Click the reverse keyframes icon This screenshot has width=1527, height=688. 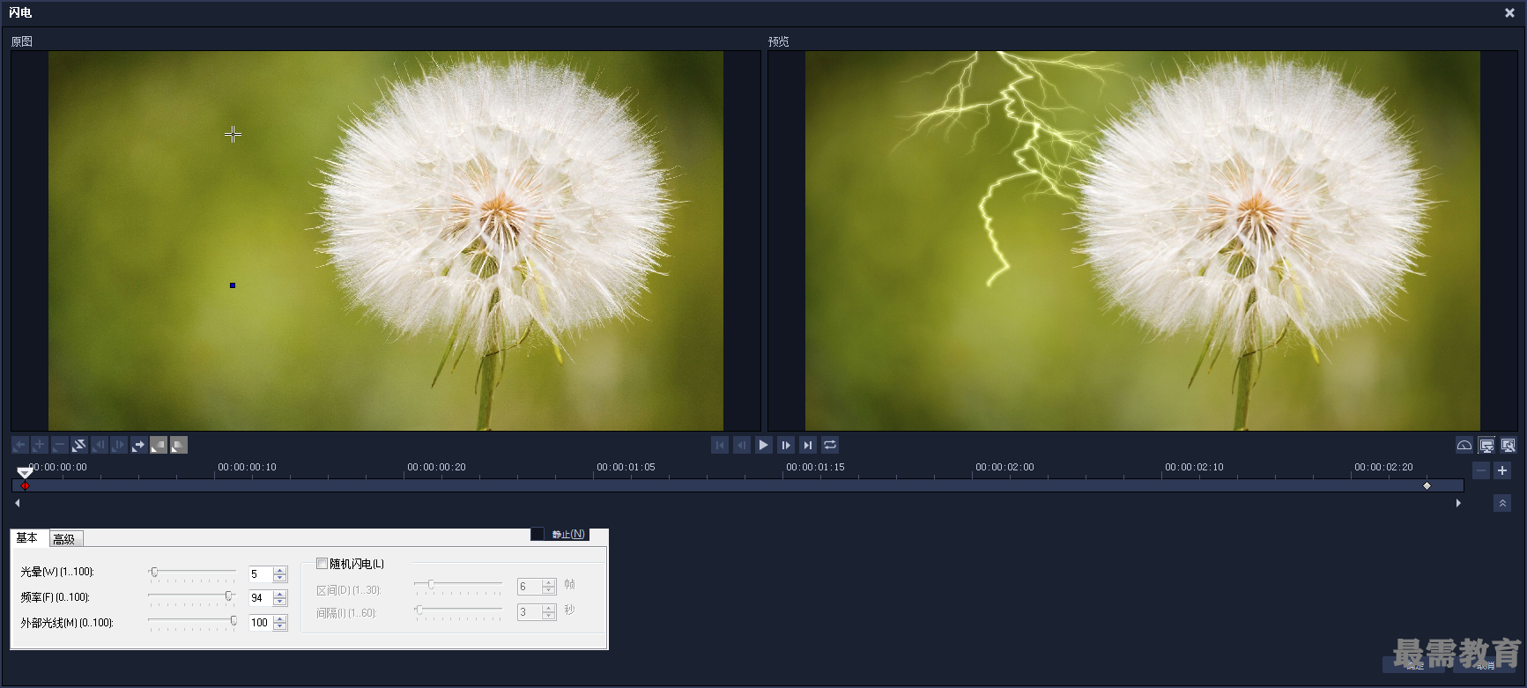pyautogui.click(x=79, y=445)
